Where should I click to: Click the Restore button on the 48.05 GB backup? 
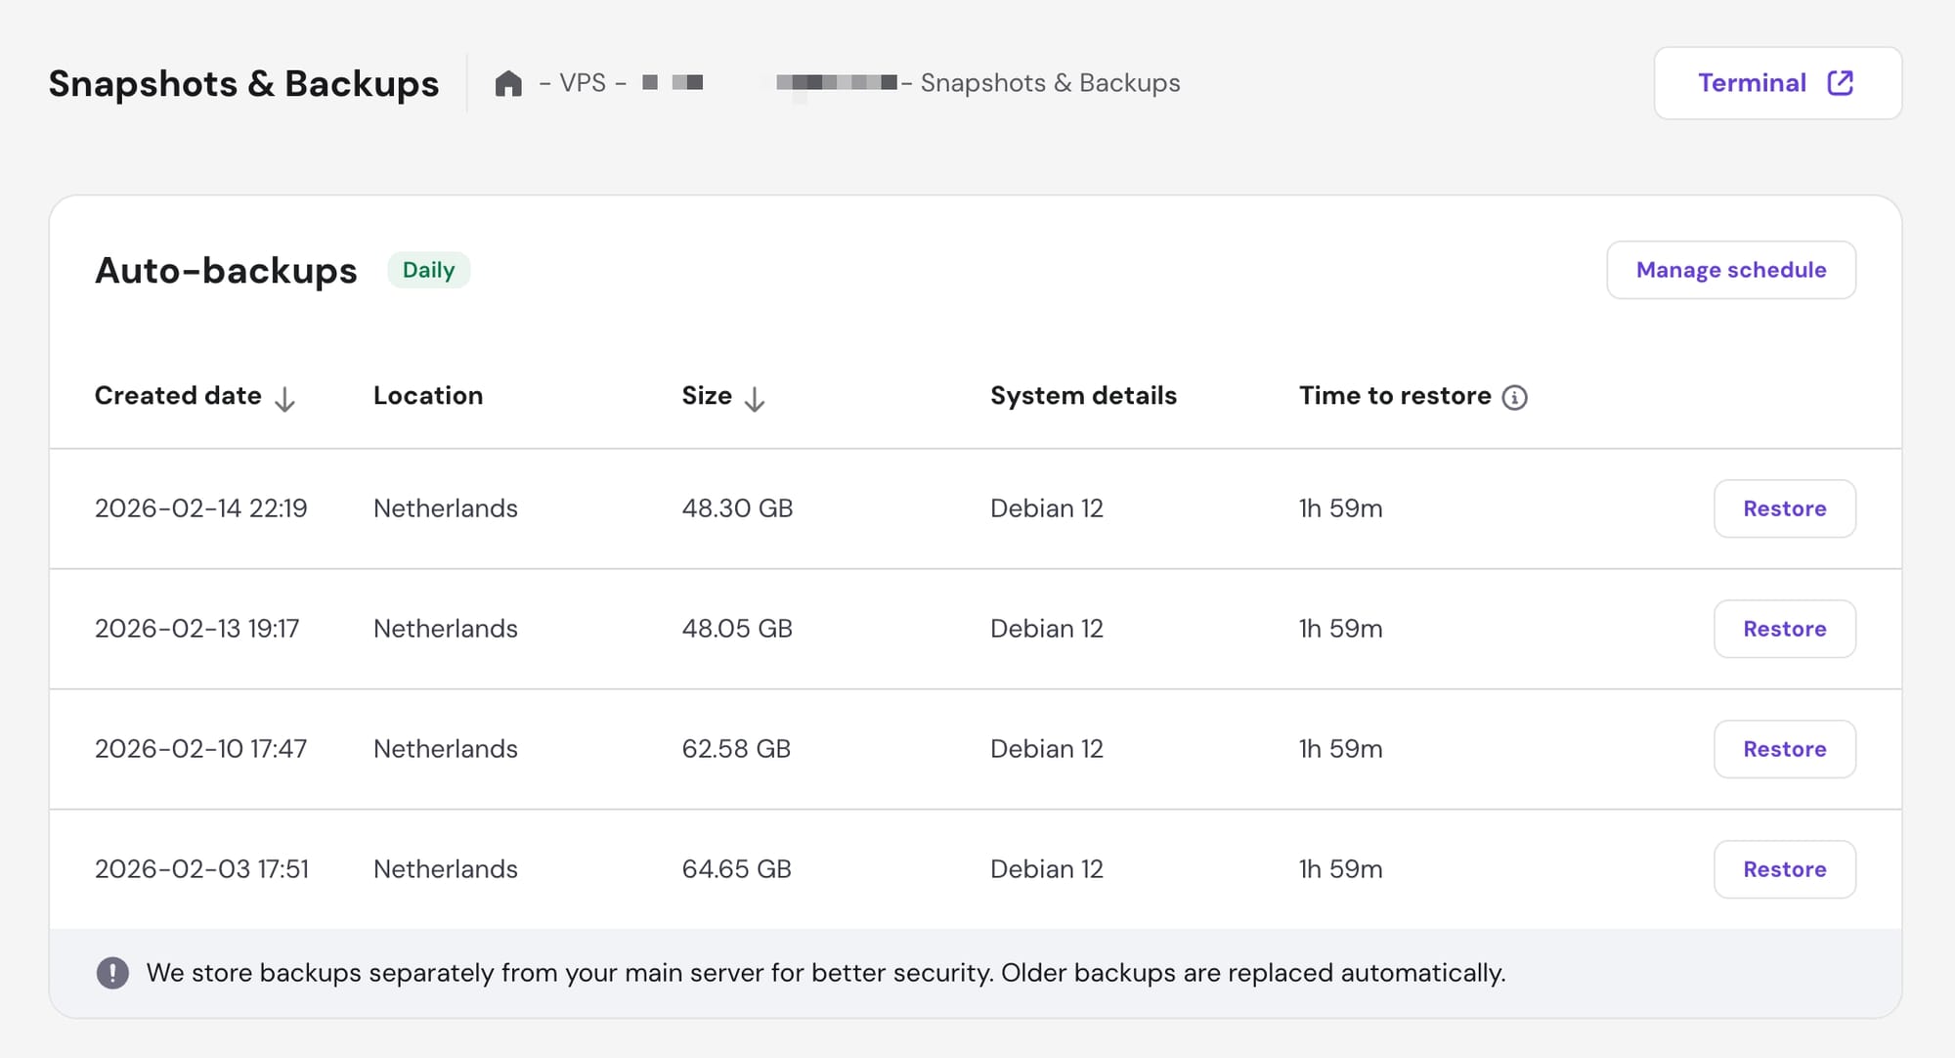(1785, 629)
